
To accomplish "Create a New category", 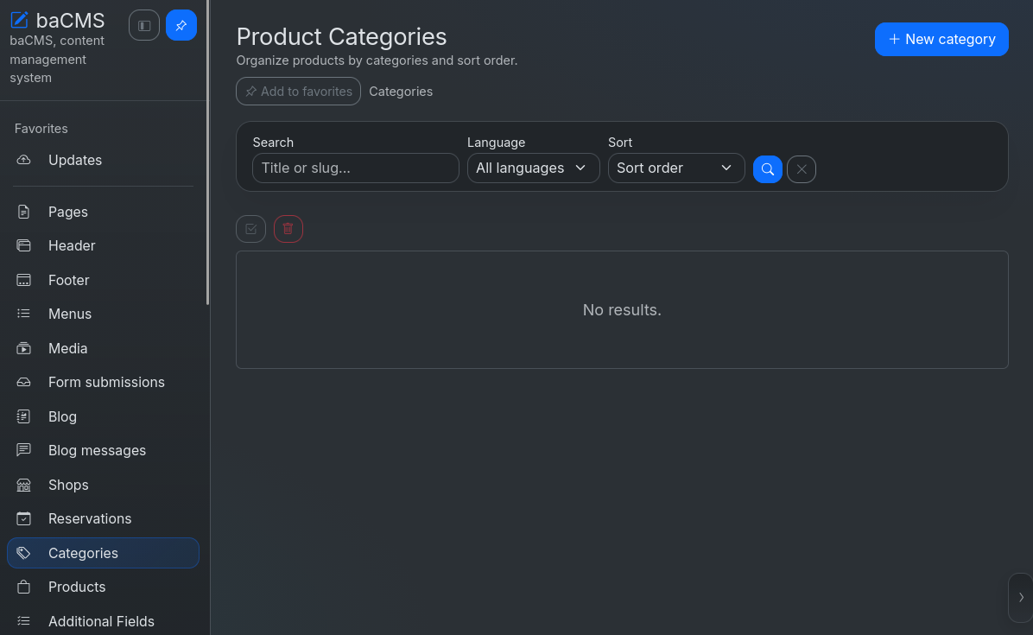I will click(941, 40).
